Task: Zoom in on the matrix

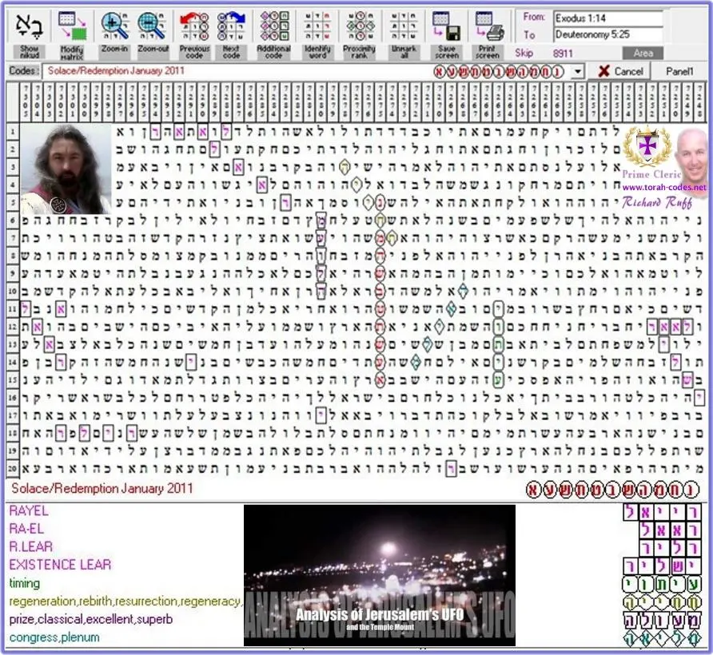Action: tap(114, 26)
